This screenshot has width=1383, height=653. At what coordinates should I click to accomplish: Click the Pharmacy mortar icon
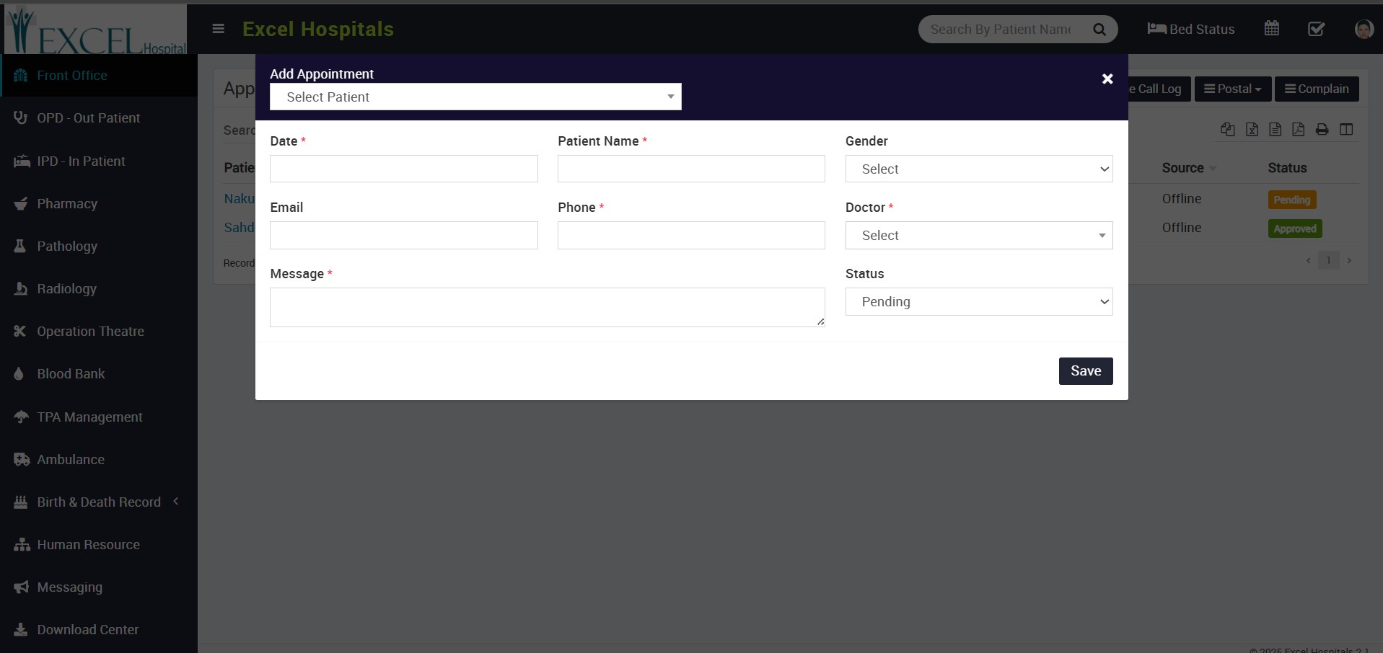(21, 204)
